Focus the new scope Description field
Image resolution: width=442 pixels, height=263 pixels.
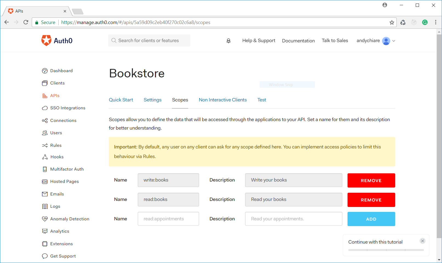point(294,219)
